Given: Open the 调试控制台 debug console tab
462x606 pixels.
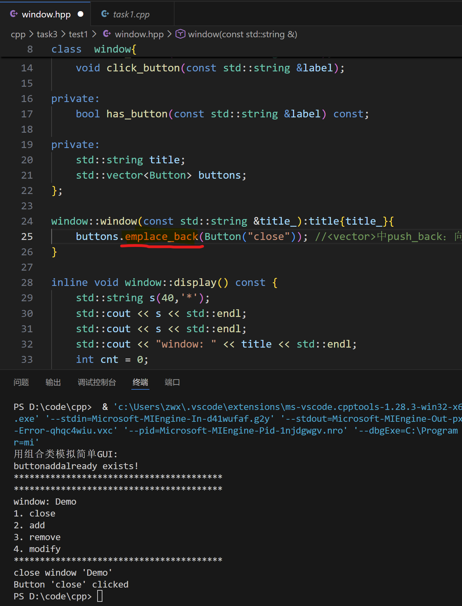Looking at the screenshot, I should [97, 382].
